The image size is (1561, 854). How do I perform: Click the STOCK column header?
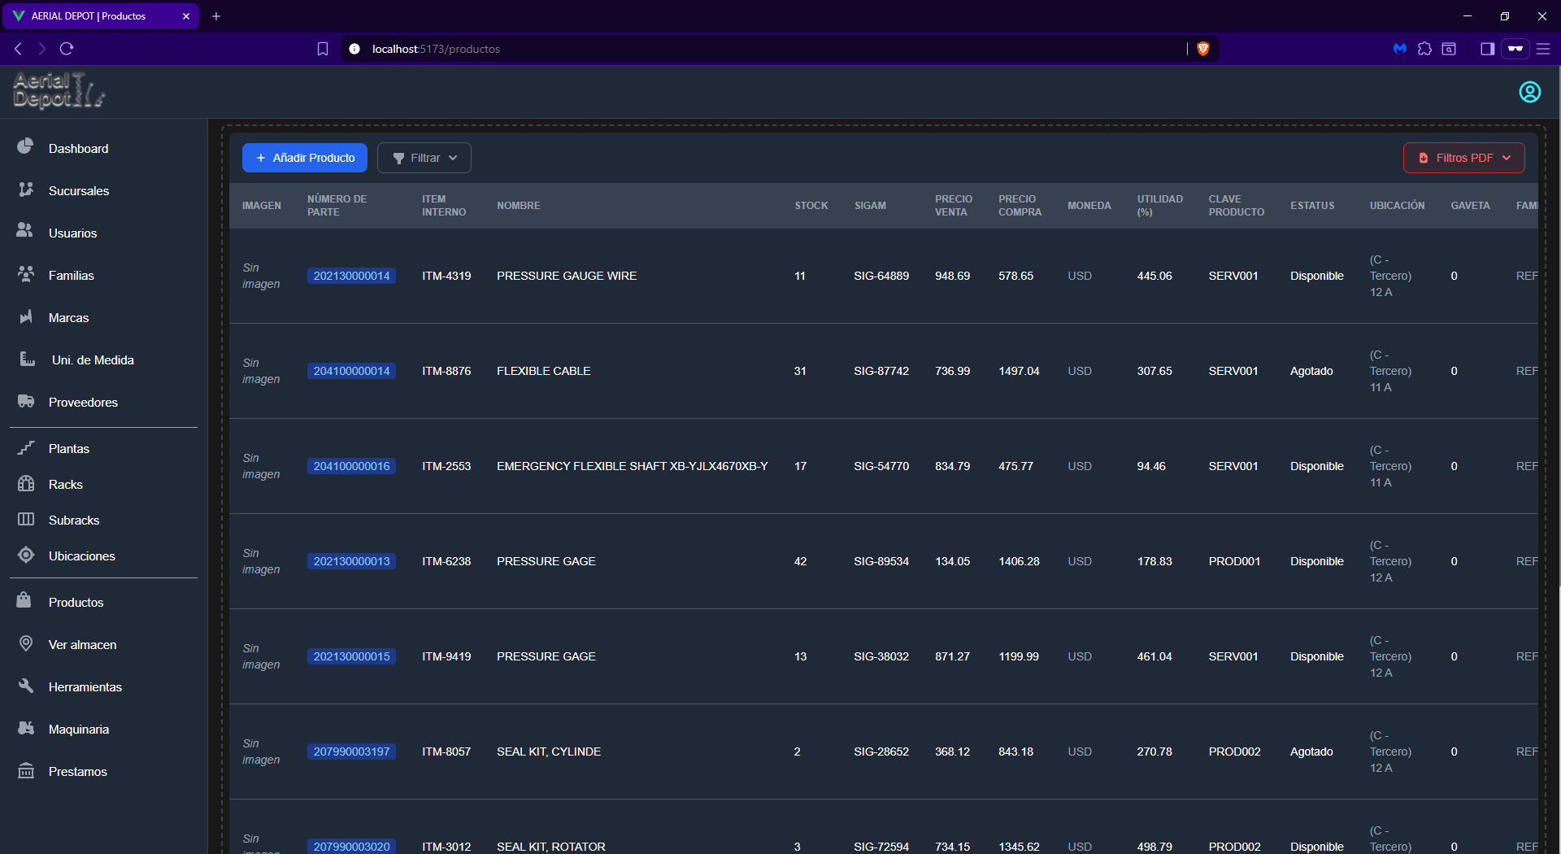(811, 206)
